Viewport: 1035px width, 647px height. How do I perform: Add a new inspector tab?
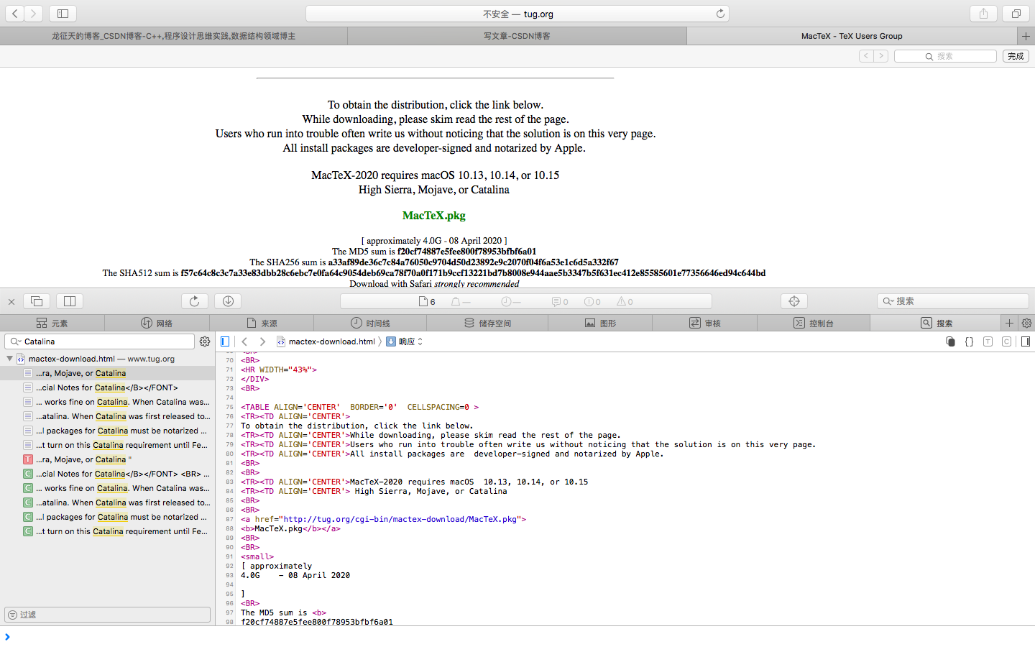[1009, 323]
